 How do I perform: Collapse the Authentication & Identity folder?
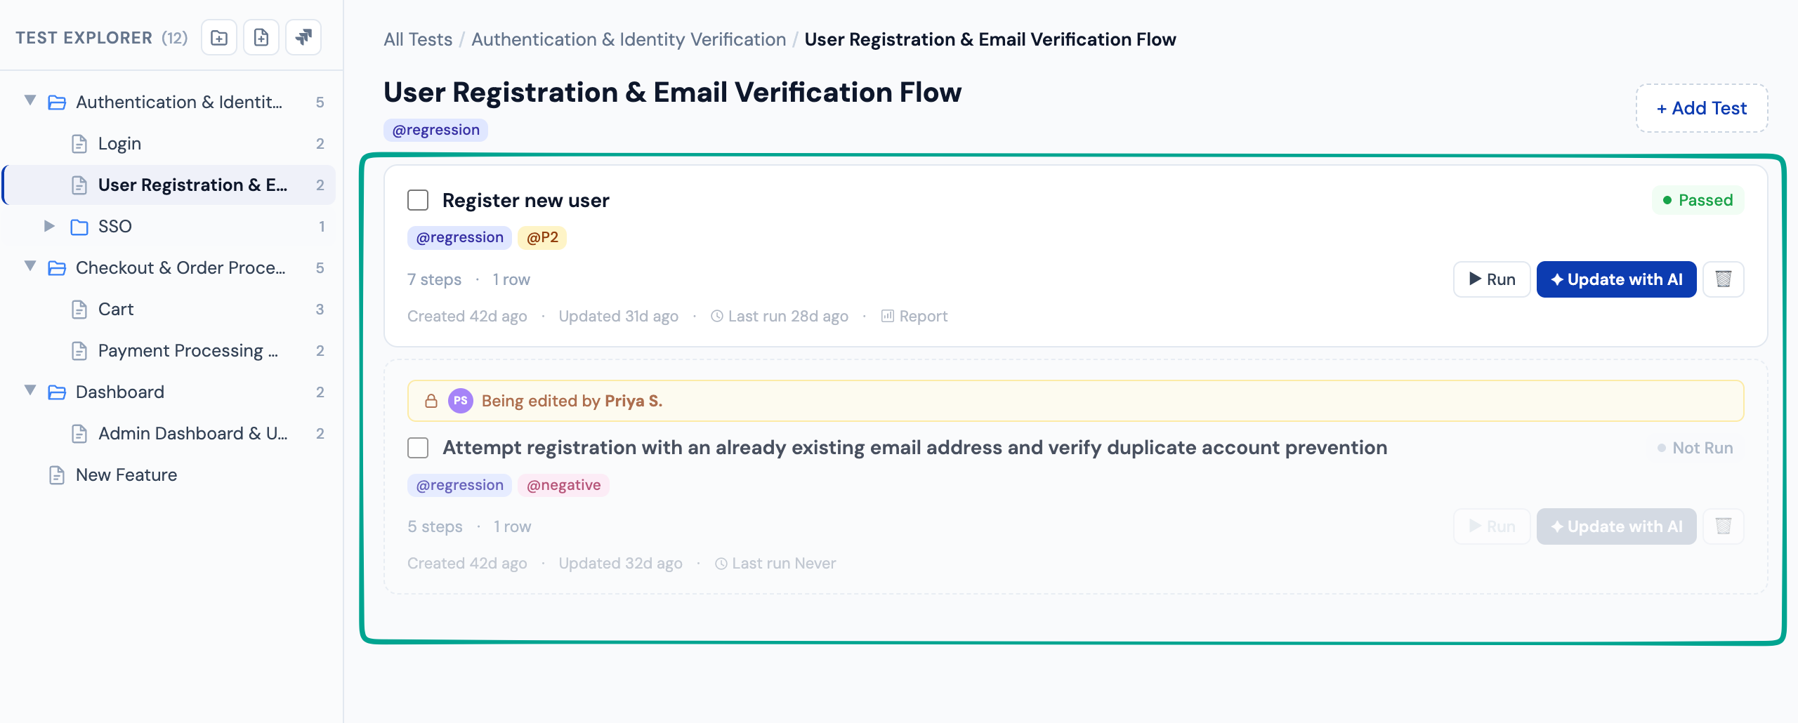(30, 101)
